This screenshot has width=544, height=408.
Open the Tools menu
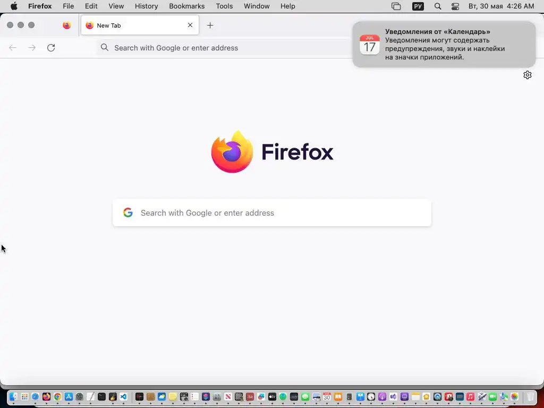(x=224, y=6)
